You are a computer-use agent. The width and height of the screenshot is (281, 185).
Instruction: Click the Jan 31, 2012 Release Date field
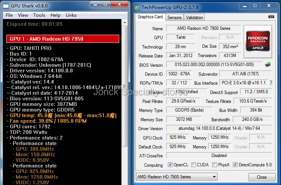click(180, 56)
